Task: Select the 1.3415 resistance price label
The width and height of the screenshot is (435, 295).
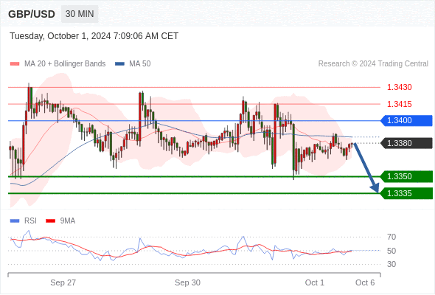Action: point(399,104)
